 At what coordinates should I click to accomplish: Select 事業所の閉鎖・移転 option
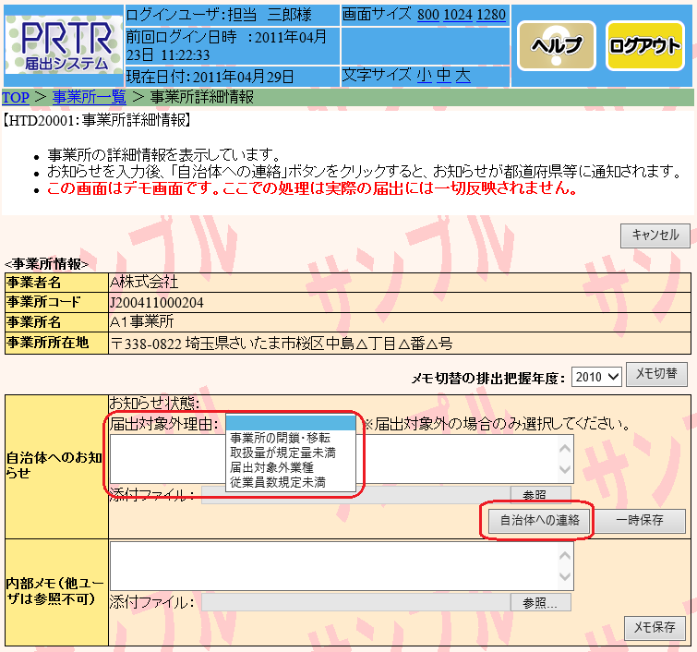click(291, 438)
